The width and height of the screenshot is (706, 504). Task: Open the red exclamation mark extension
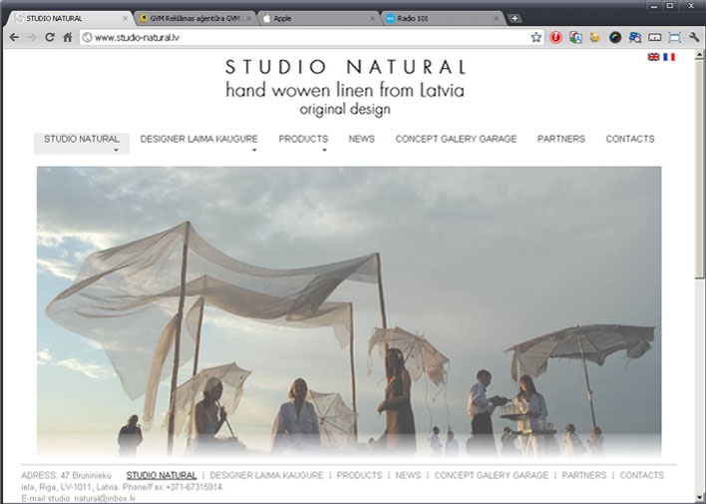556,37
